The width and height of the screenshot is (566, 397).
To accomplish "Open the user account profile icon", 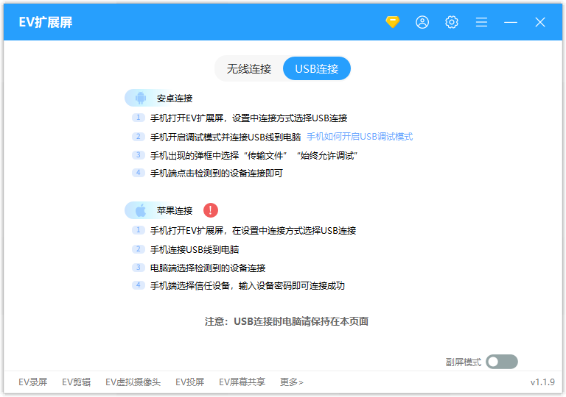I will [422, 22].
